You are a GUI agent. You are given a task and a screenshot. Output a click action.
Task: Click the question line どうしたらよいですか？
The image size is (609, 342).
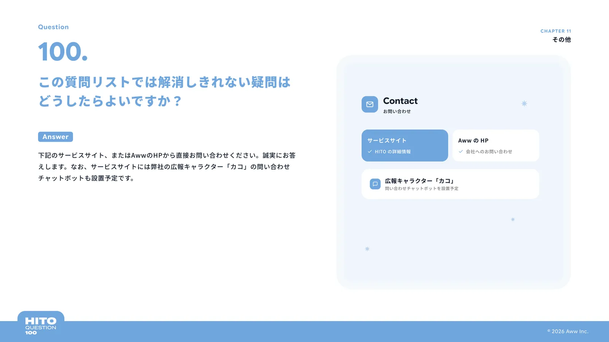[x=110, y=101]
